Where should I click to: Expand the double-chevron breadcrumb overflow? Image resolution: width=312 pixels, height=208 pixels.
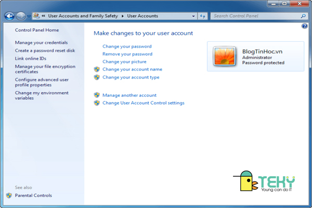pos(43,16)
